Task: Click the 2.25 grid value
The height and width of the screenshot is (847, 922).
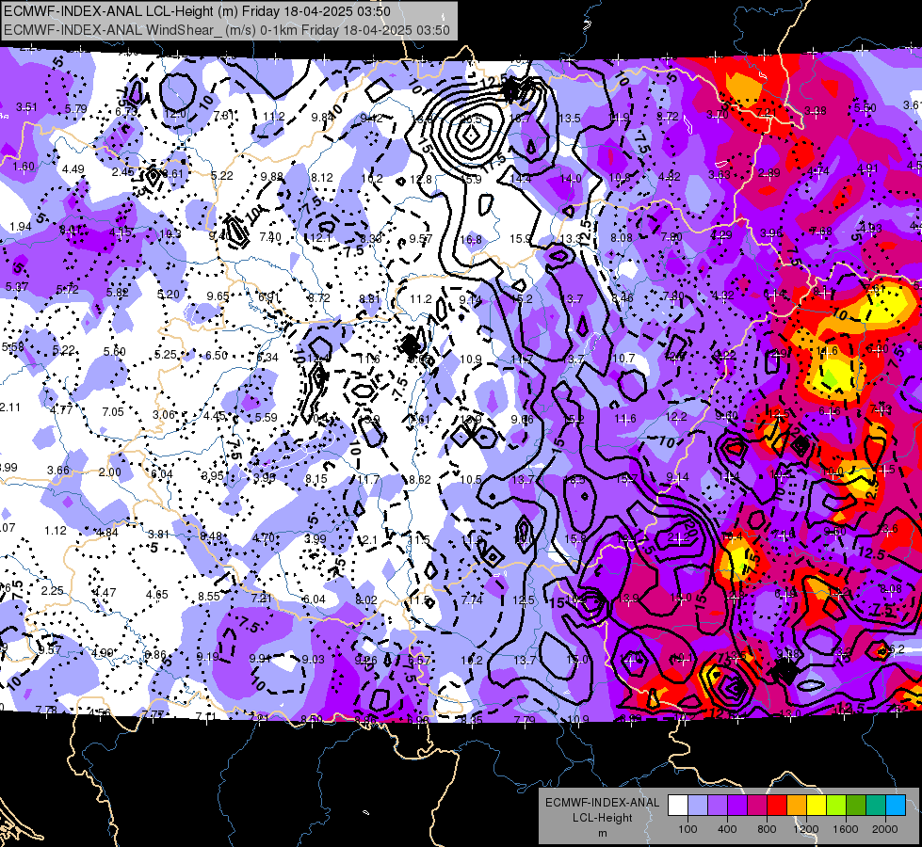Action: (x=53, y=590)
